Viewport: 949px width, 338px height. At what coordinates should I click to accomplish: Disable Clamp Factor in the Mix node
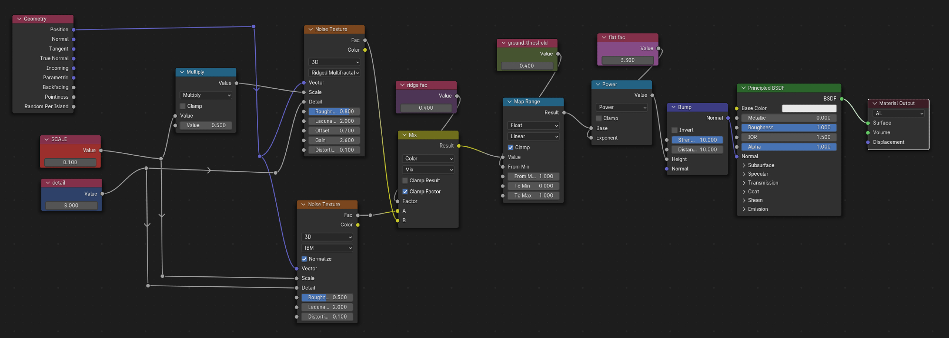pos(405,192)
